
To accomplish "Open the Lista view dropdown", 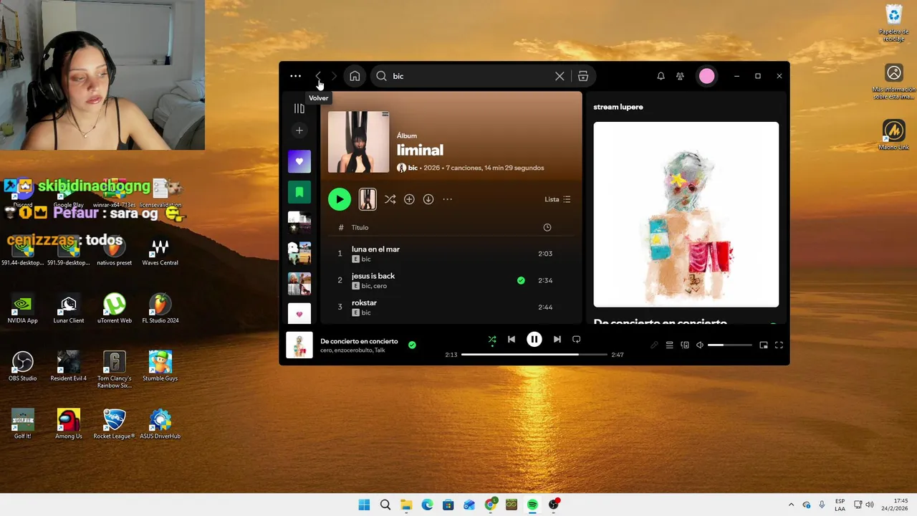I will [557, 199].
